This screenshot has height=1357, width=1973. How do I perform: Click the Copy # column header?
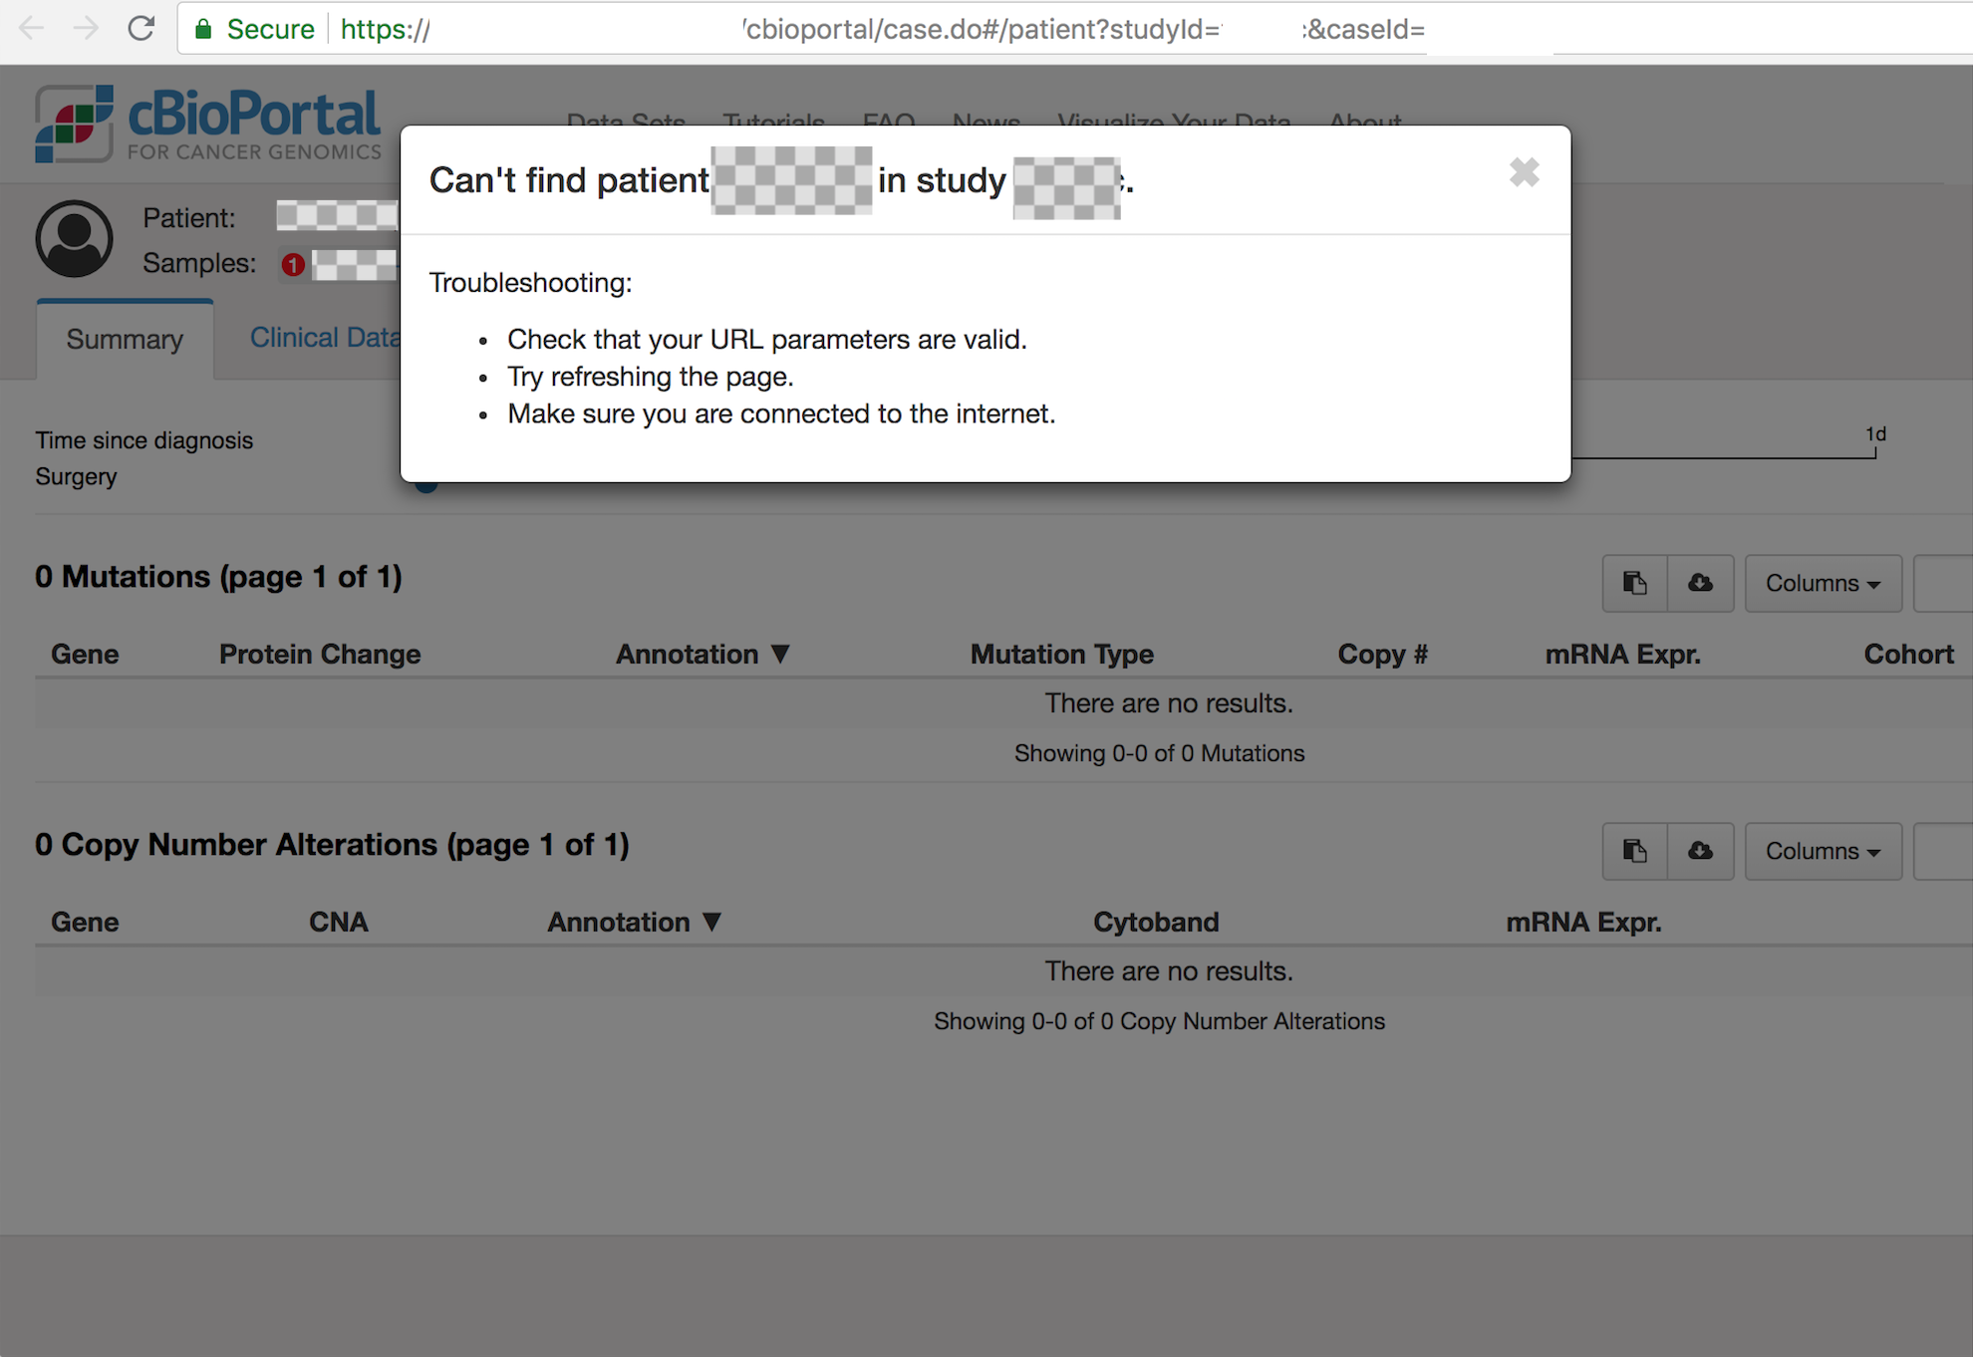tap(1382, 654)
